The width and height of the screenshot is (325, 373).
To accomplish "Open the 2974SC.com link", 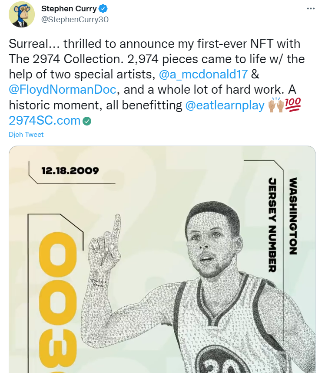I will tap(45, 121).
